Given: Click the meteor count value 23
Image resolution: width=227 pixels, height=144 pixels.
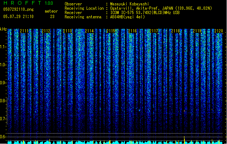Looking at the screenshot, I should (52, 17).
